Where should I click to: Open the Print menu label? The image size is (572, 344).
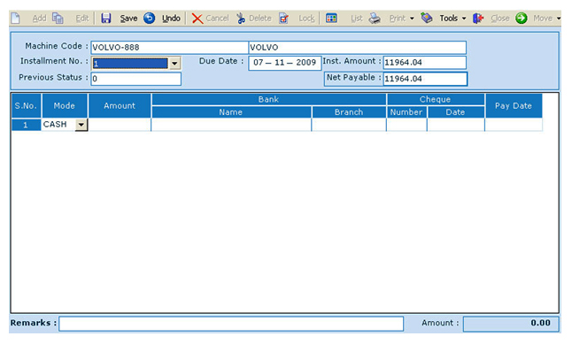coord(398,19)
